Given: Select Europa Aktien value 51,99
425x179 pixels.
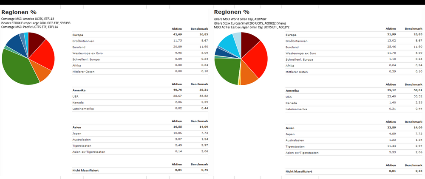Looking at the screenshot, I should click(x=392, y=35).
